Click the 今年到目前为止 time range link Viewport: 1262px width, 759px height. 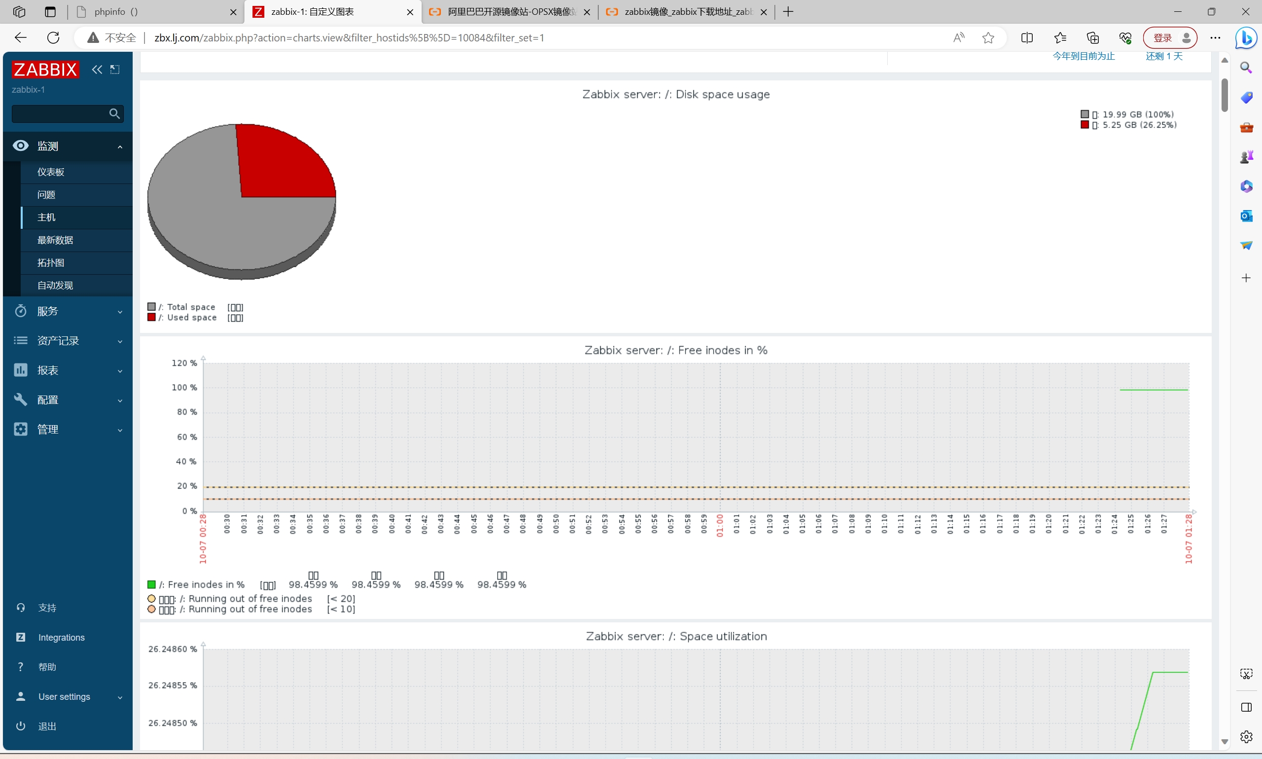pyautogui.click(x=1083, y=56)
